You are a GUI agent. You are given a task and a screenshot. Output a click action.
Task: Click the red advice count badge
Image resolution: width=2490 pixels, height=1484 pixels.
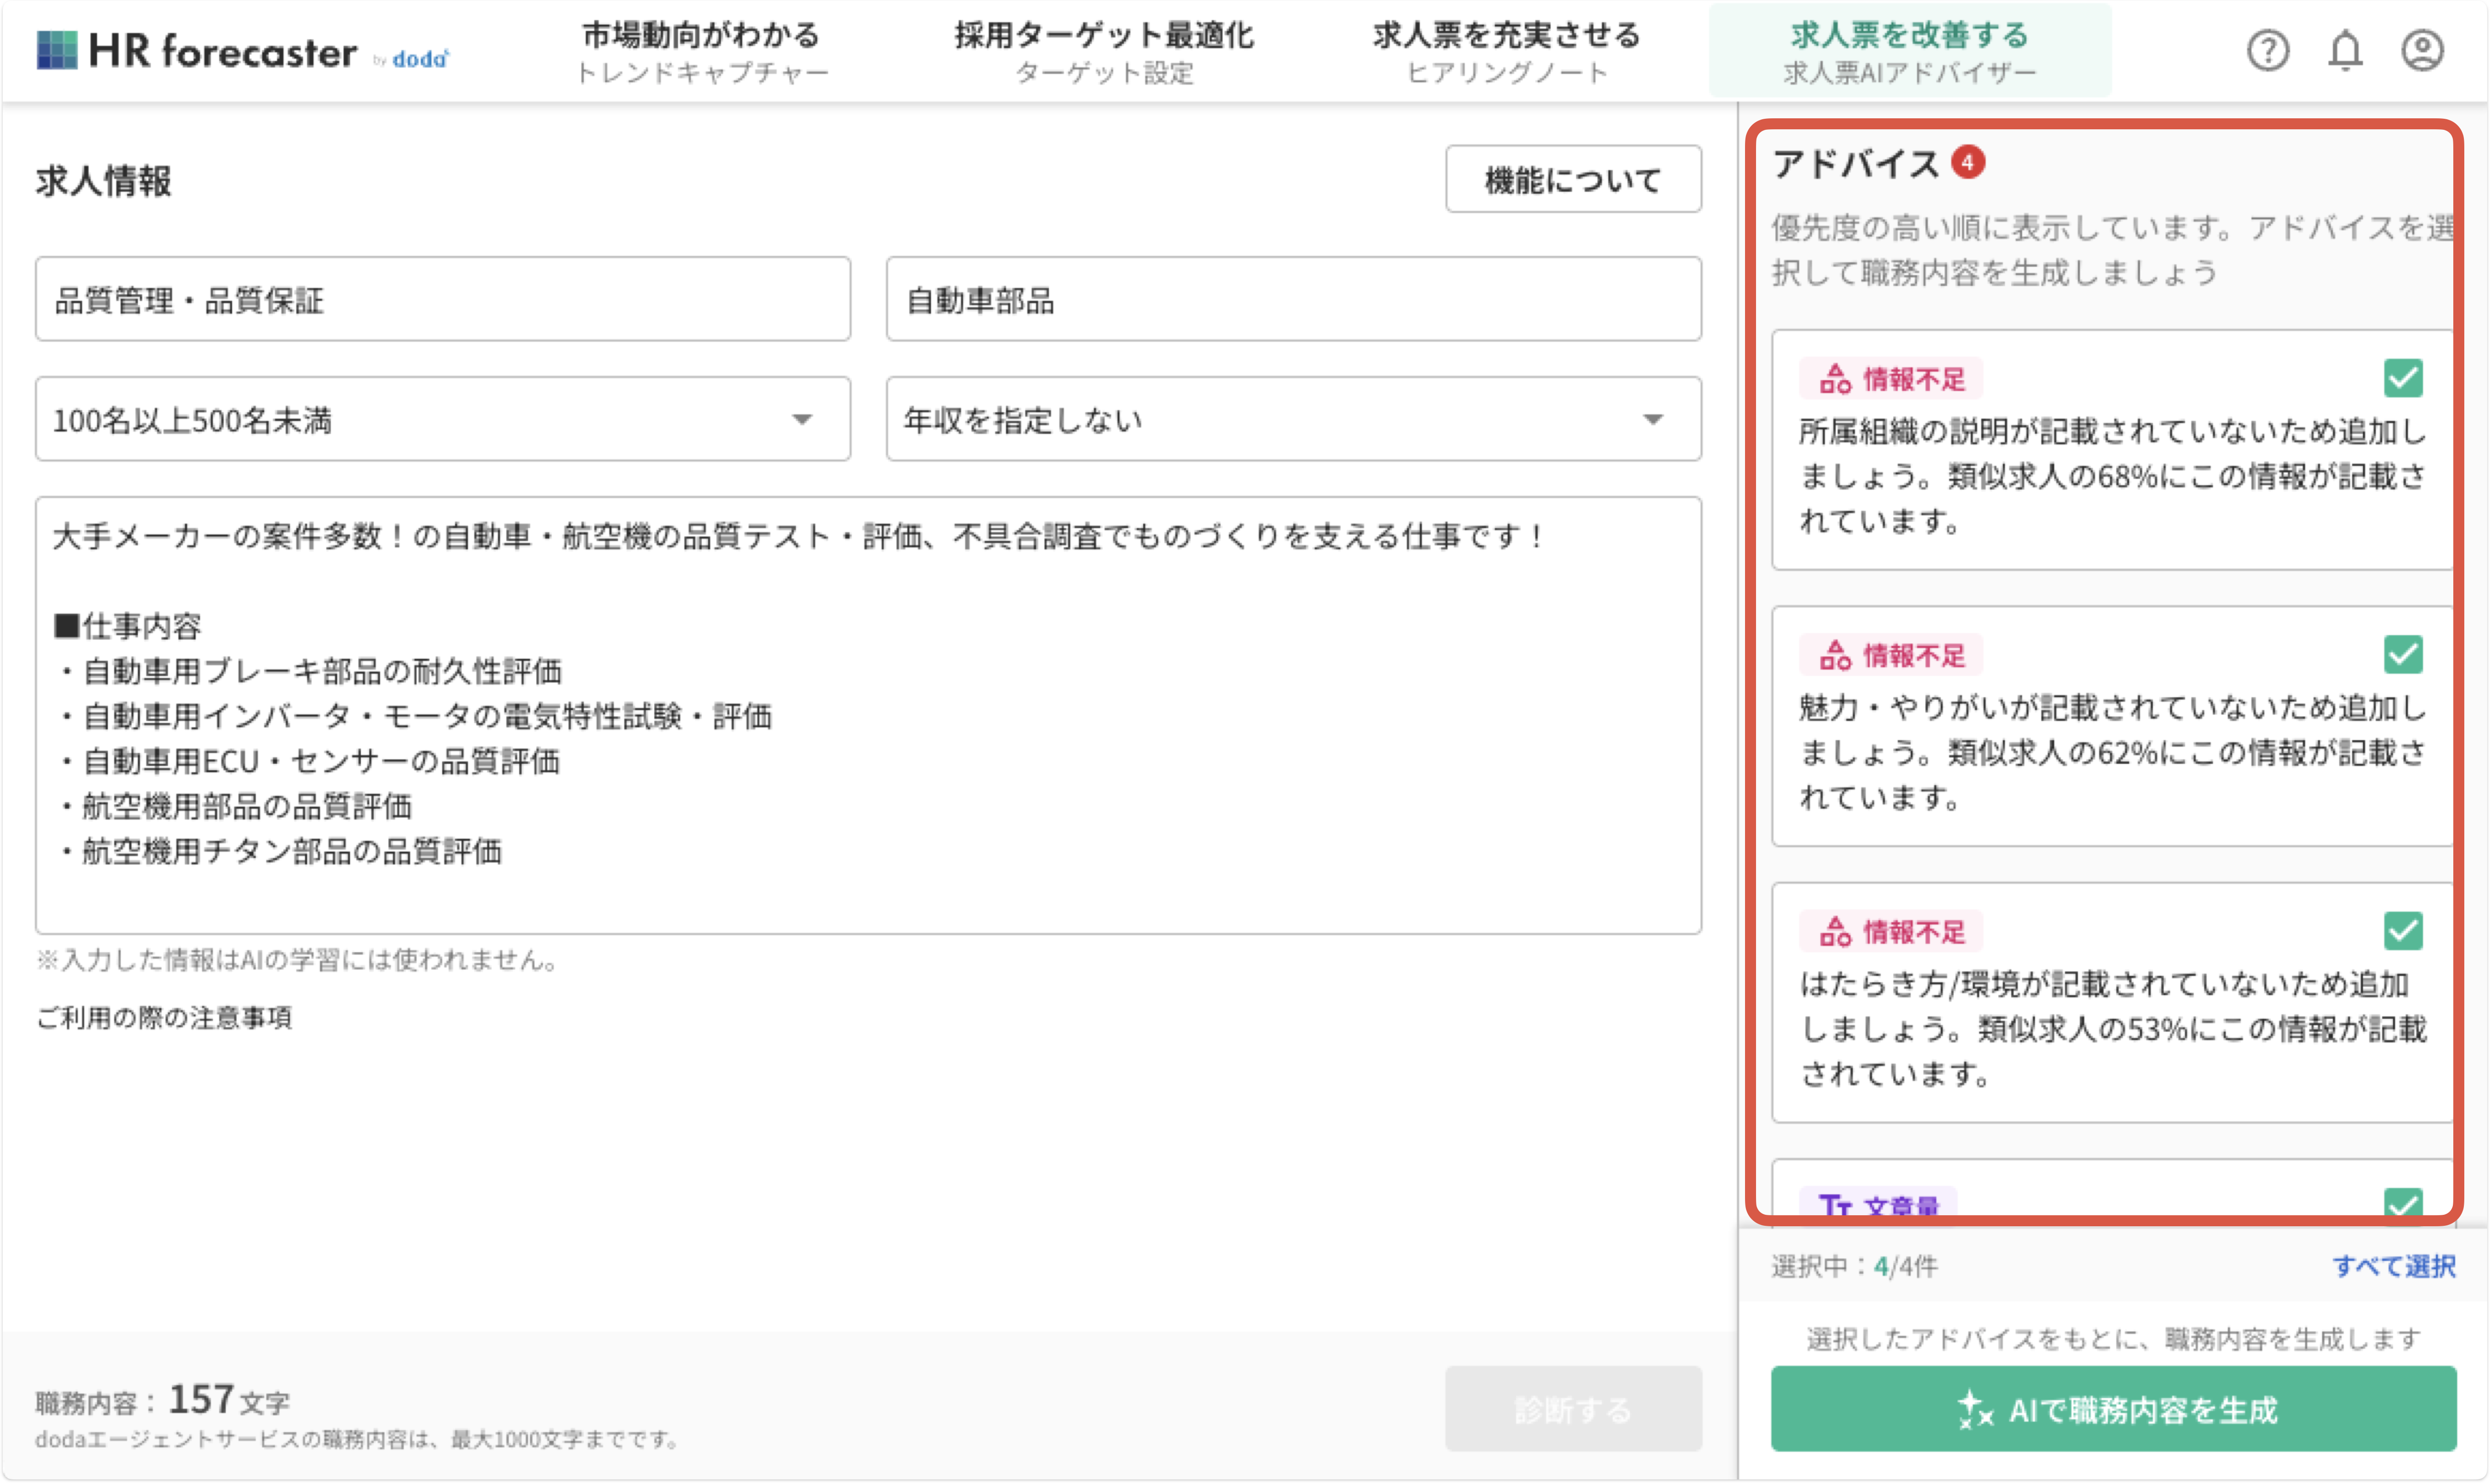tap(1967, 162)
